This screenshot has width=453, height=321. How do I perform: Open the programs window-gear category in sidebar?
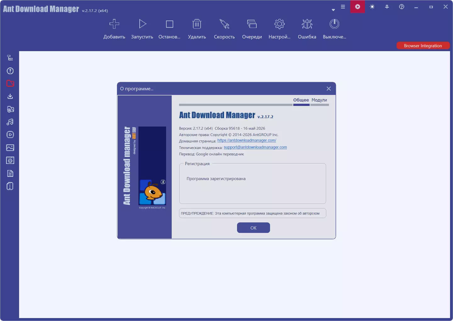tap(10, 160)
